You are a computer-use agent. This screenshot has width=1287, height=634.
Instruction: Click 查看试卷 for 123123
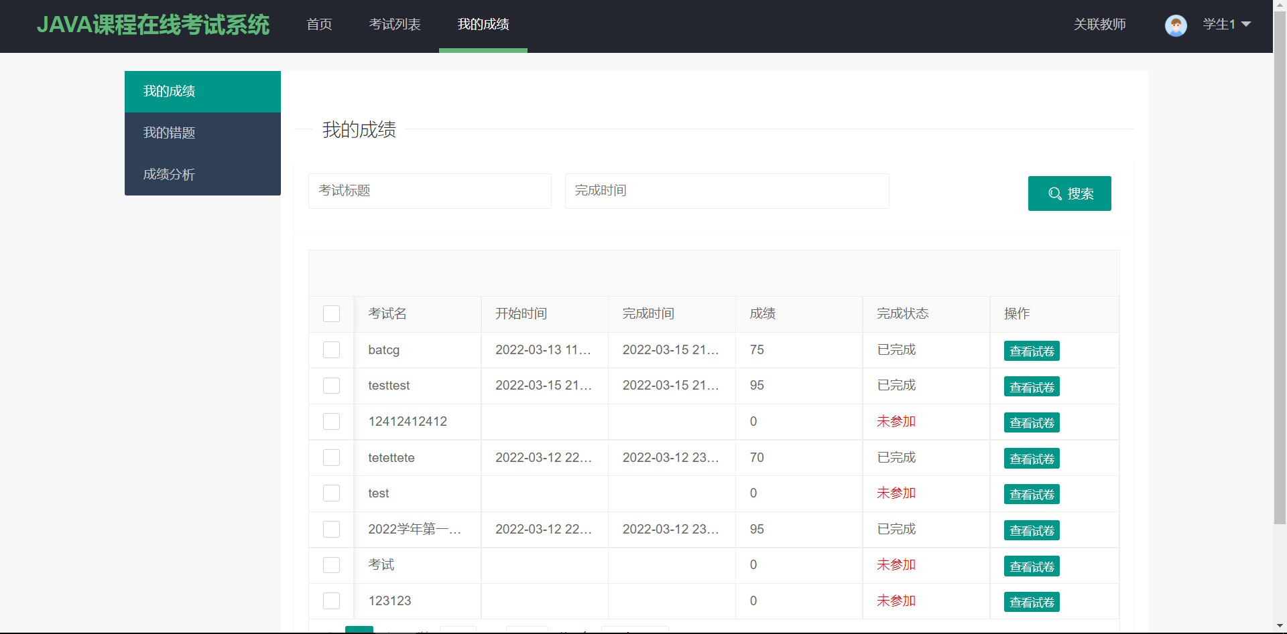[1032, 602]
